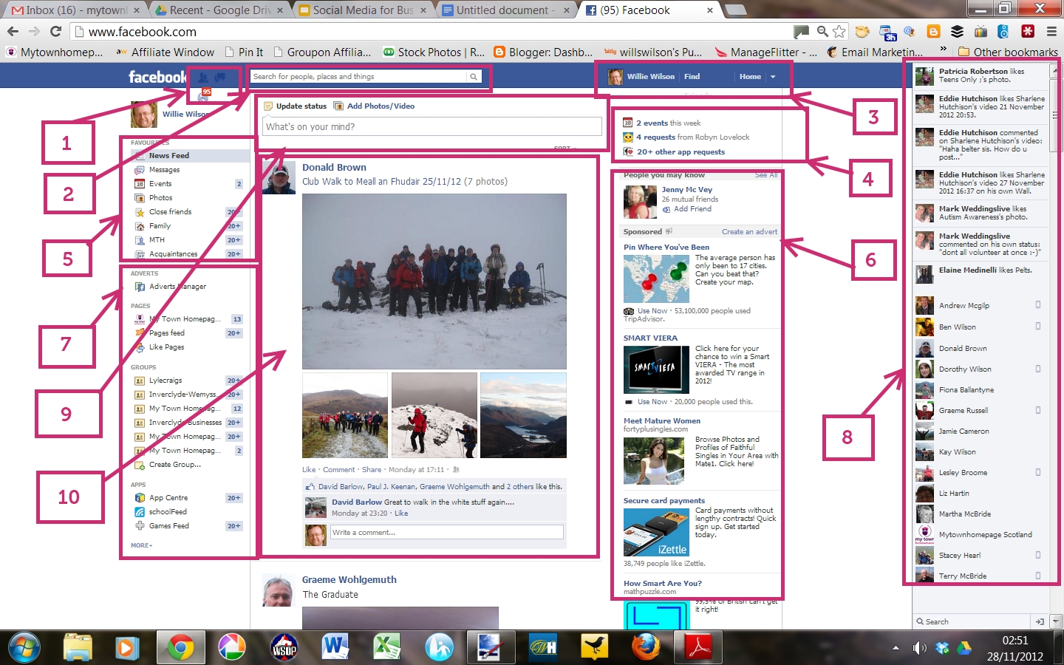Click the Chrome back arrow
This screenshot has height=665, width=1064.
click(13, 32)
